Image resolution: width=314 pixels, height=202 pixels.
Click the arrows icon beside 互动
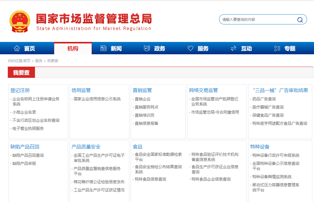(x=234, y=49)
